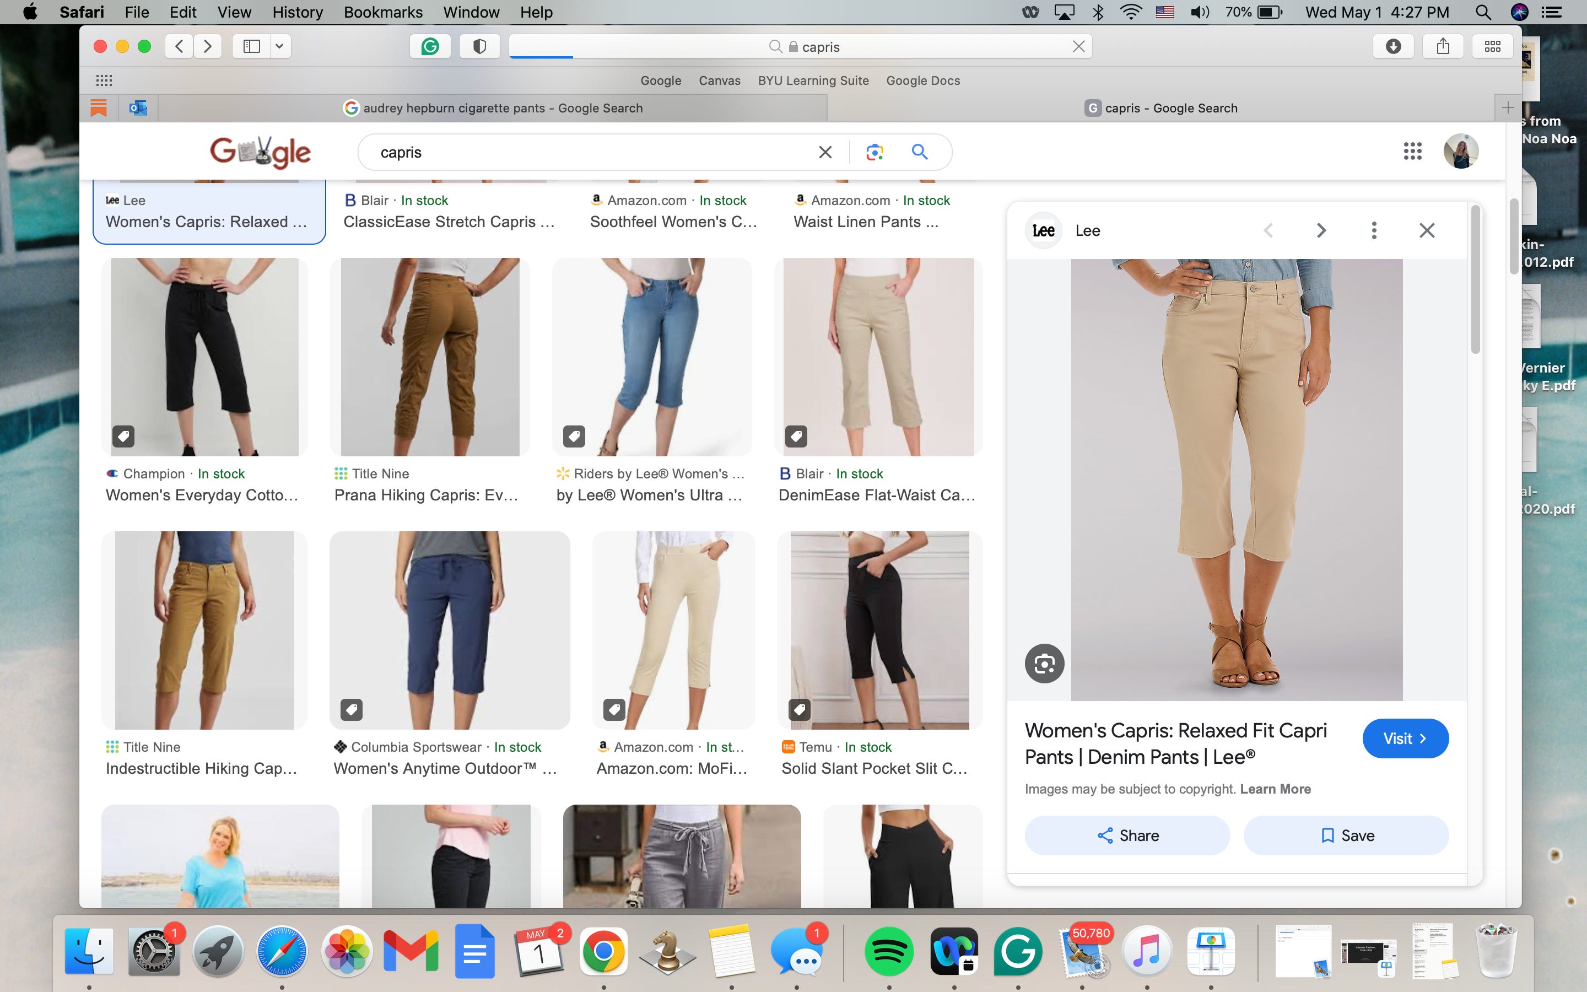
Task: Click the preview panel scrollbar
Action: point(1476,279)
